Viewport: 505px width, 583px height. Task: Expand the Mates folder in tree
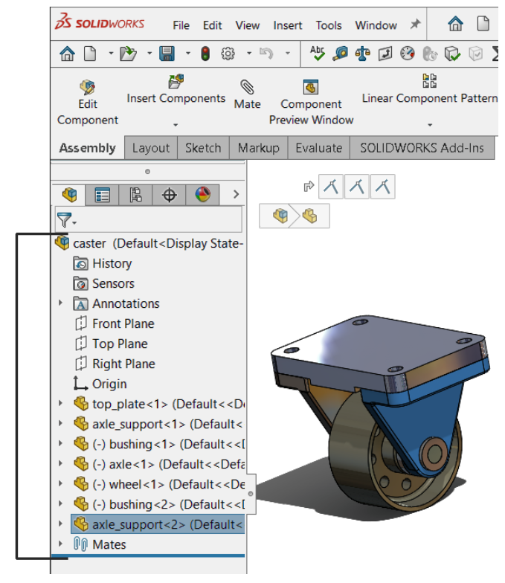point(61,545)
